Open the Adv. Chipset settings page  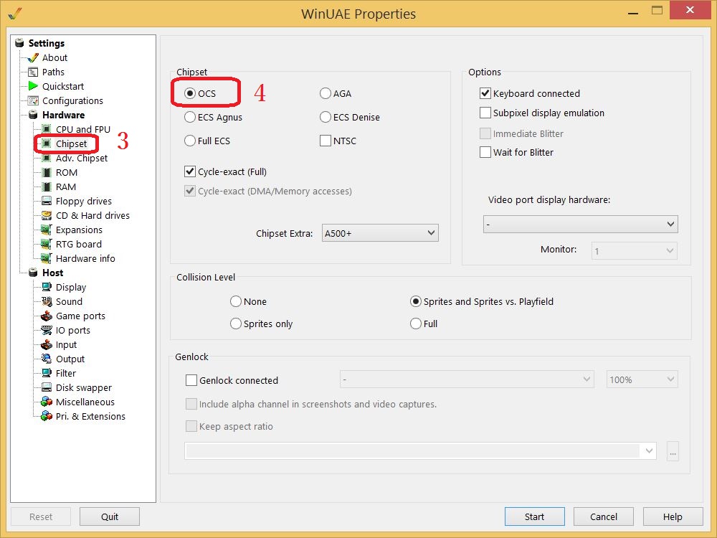82,159
